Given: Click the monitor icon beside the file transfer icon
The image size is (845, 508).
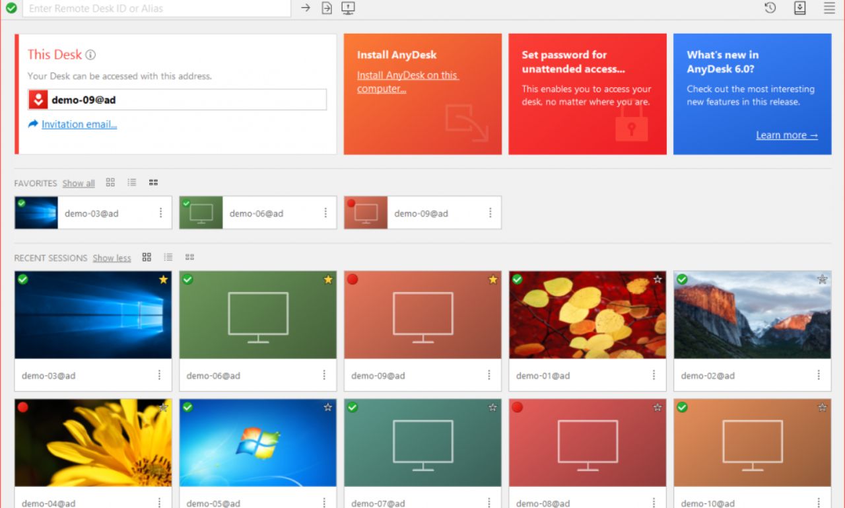Looking at the screenshot, I should (x=349, y=8).
